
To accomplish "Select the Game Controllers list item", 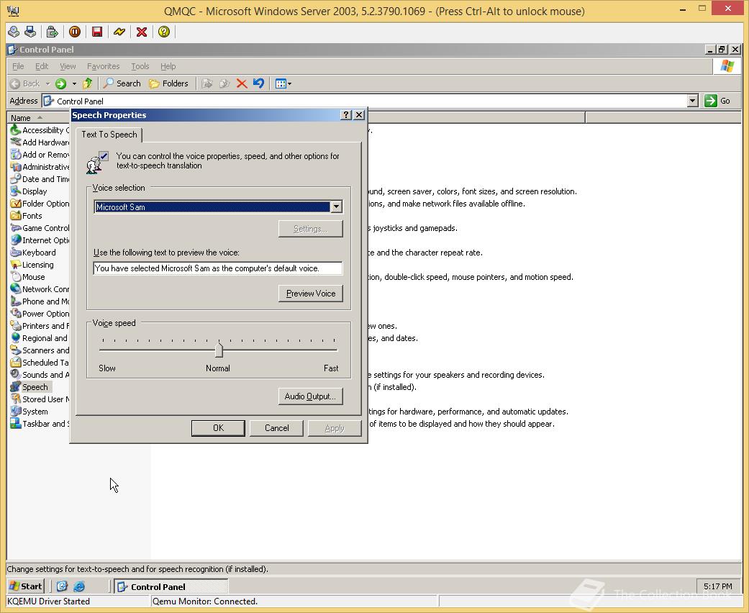I will pyautogui.click(x=39, y=228).
